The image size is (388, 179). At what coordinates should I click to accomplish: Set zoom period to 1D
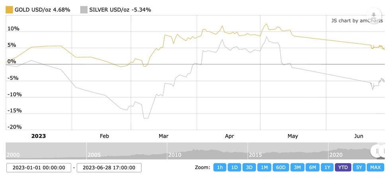234,167
